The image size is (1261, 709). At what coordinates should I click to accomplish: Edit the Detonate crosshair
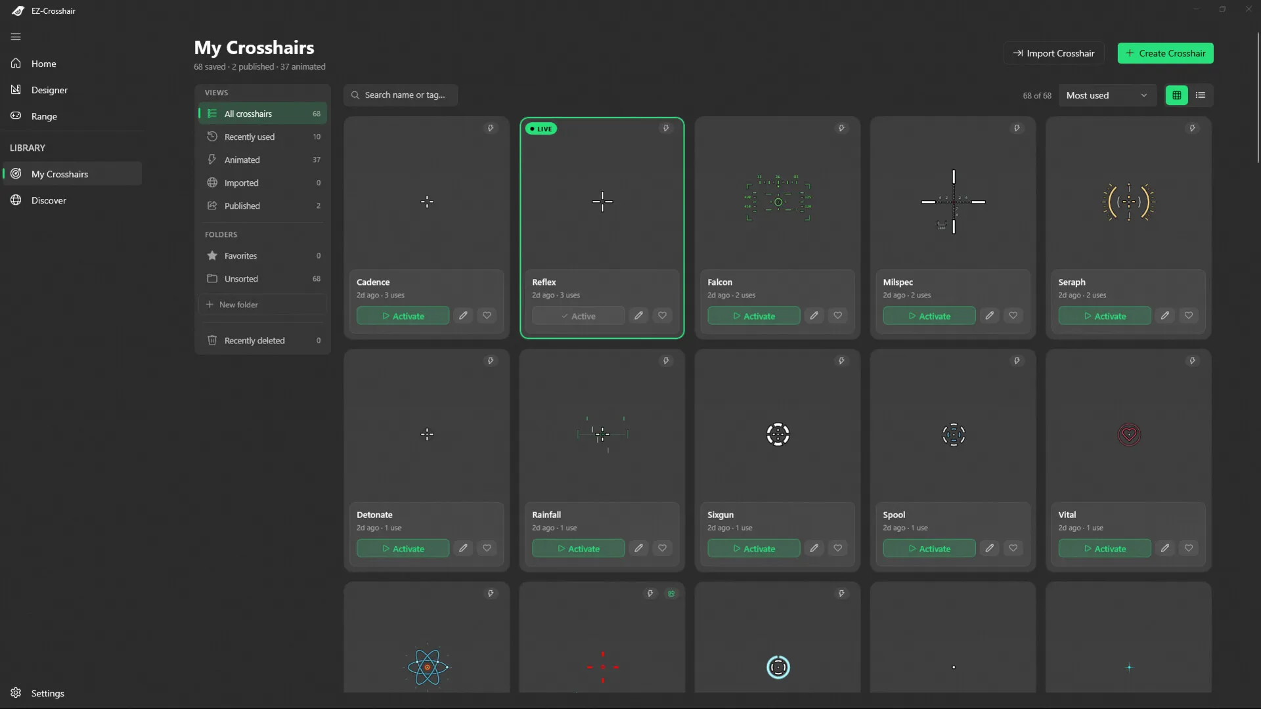pyautogui.click(x=463, y=548)
